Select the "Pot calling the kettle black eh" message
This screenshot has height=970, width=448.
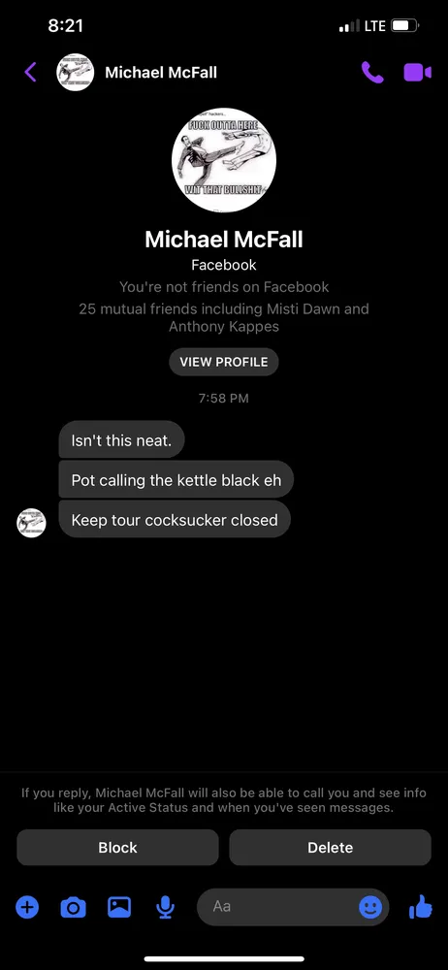[176, 479]
